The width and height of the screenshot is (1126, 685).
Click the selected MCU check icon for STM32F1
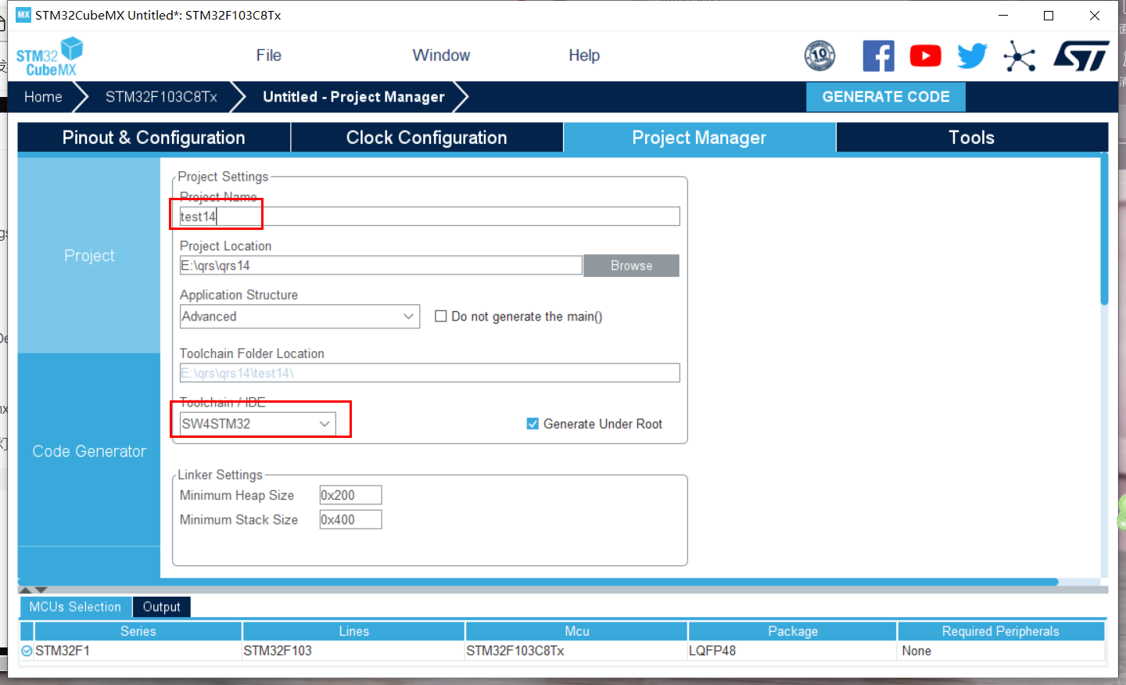tap(27, 651)
